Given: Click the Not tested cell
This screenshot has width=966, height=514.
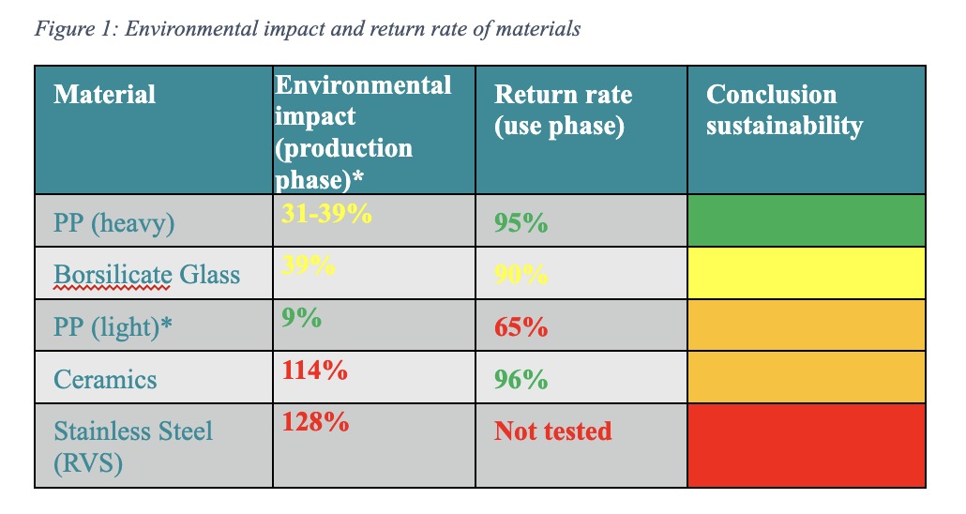Looking at the screenshot, I should pyautogui.click(x=552, y=431).
